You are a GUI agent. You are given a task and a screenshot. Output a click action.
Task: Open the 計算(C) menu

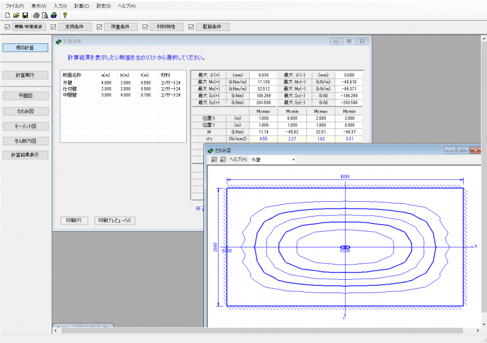click(82, 5)
